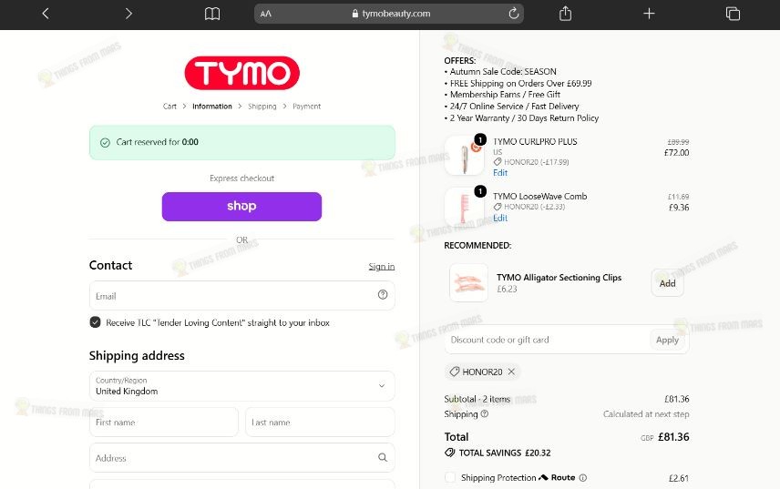Image resolution: width=780 pixels, height=489 pixels.
Task: Click the '£9.36' LooseWave Comb price
Action: (x=679, y=208)
